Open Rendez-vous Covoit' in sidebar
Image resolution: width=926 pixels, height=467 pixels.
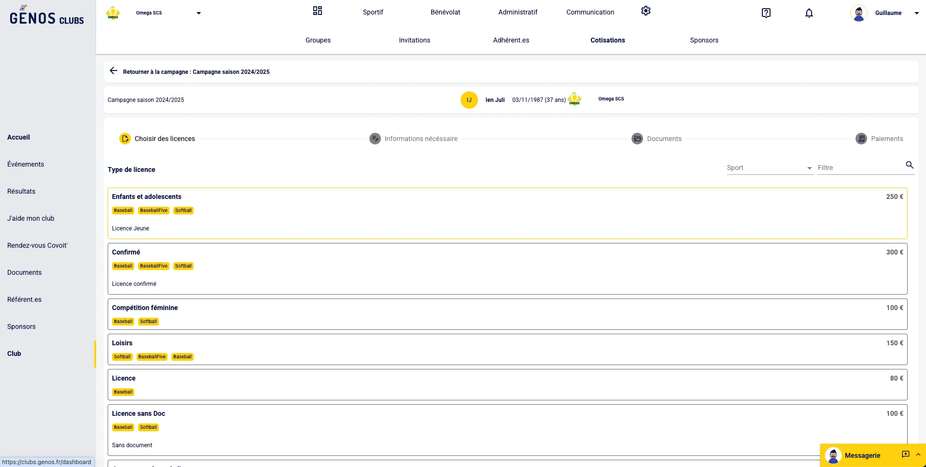[37, 245]
